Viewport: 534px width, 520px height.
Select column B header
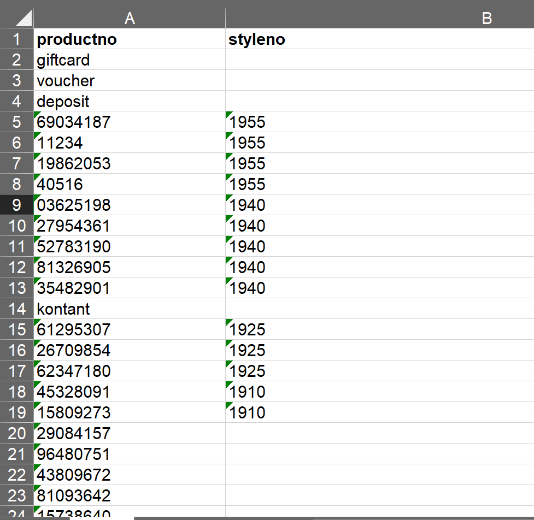[380, 18]
